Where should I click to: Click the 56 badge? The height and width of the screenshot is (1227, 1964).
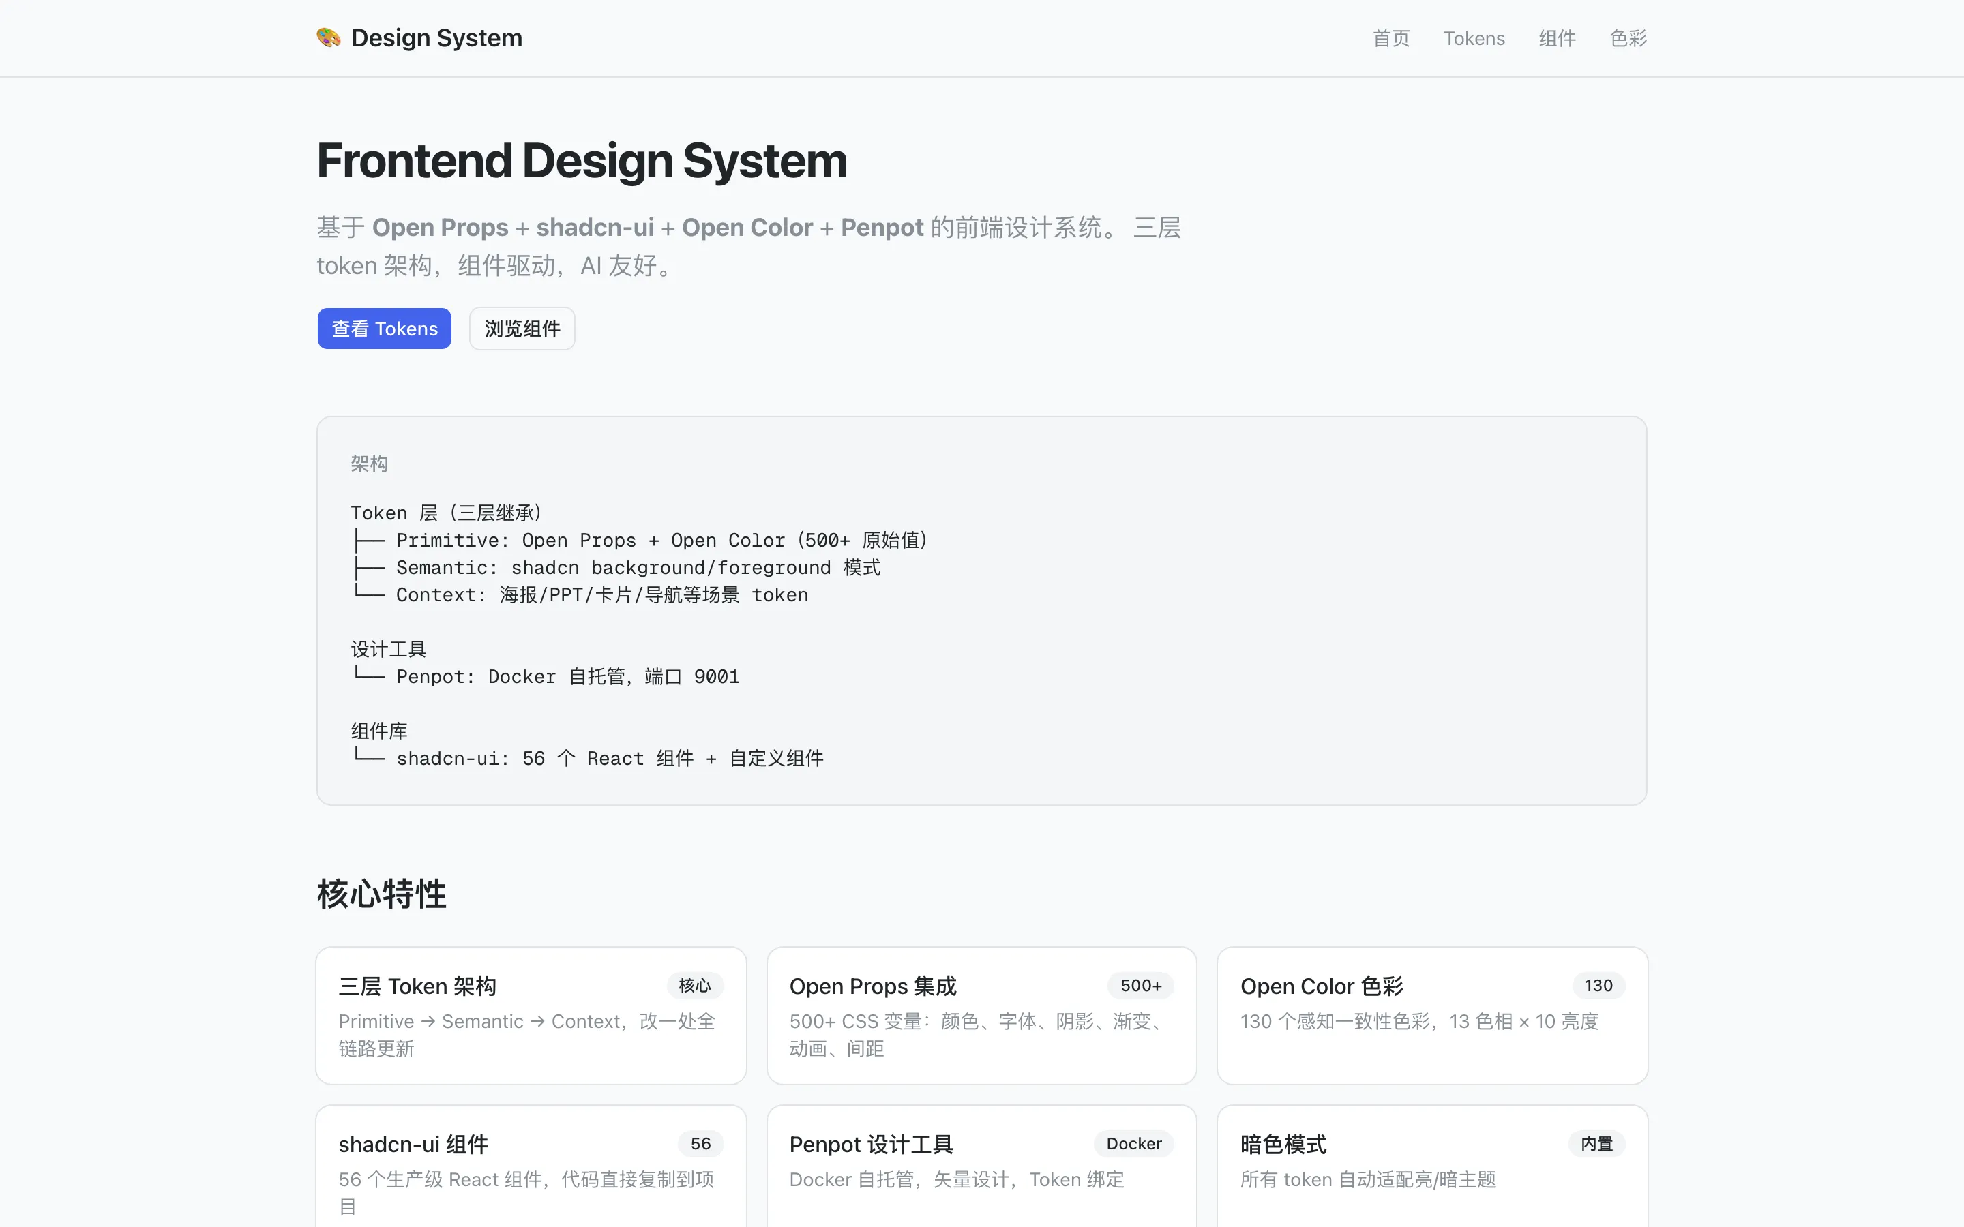pyautogui.click(x=700, y=1143)
